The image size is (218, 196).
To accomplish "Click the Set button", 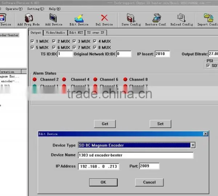I will 160,124.
